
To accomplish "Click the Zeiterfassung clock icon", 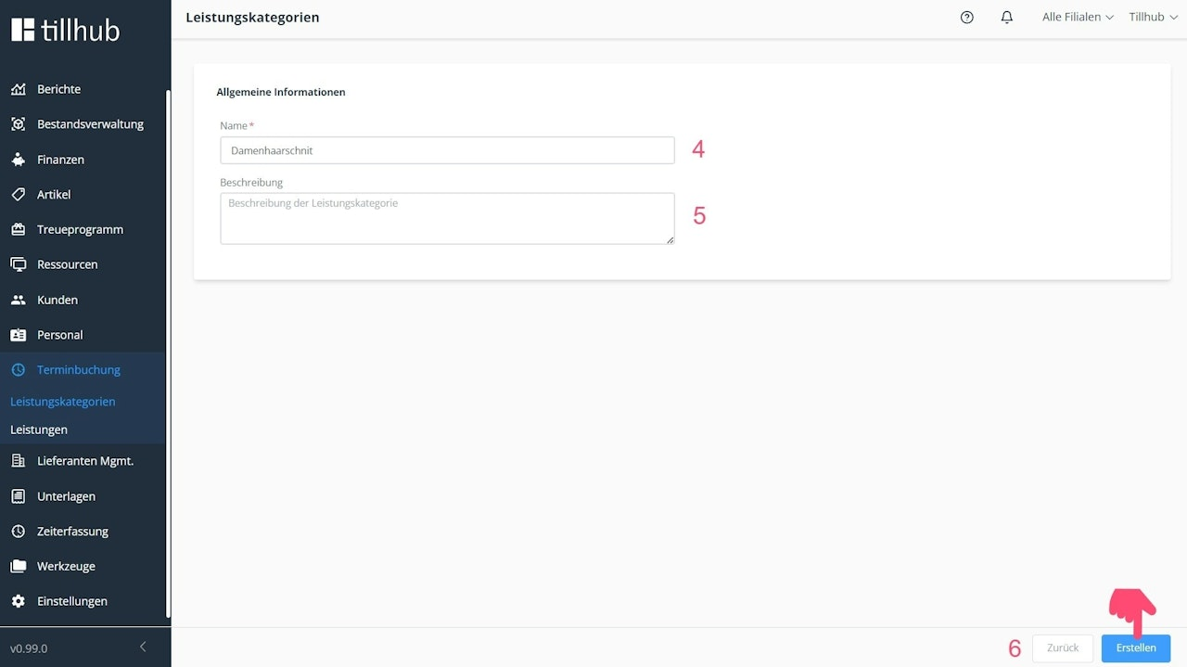I will pos(18,532).
